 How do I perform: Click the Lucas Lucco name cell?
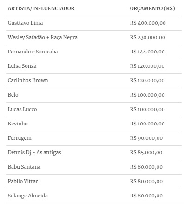[x=22, y=109]
